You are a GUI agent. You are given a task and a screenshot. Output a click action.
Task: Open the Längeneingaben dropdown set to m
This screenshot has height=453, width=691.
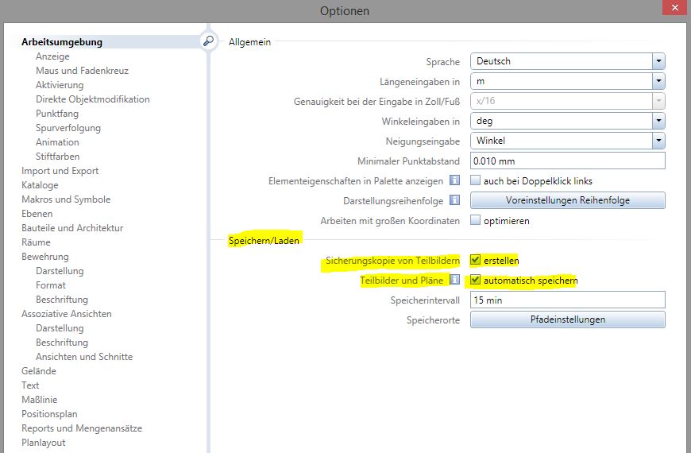click(x=658, y=81)
